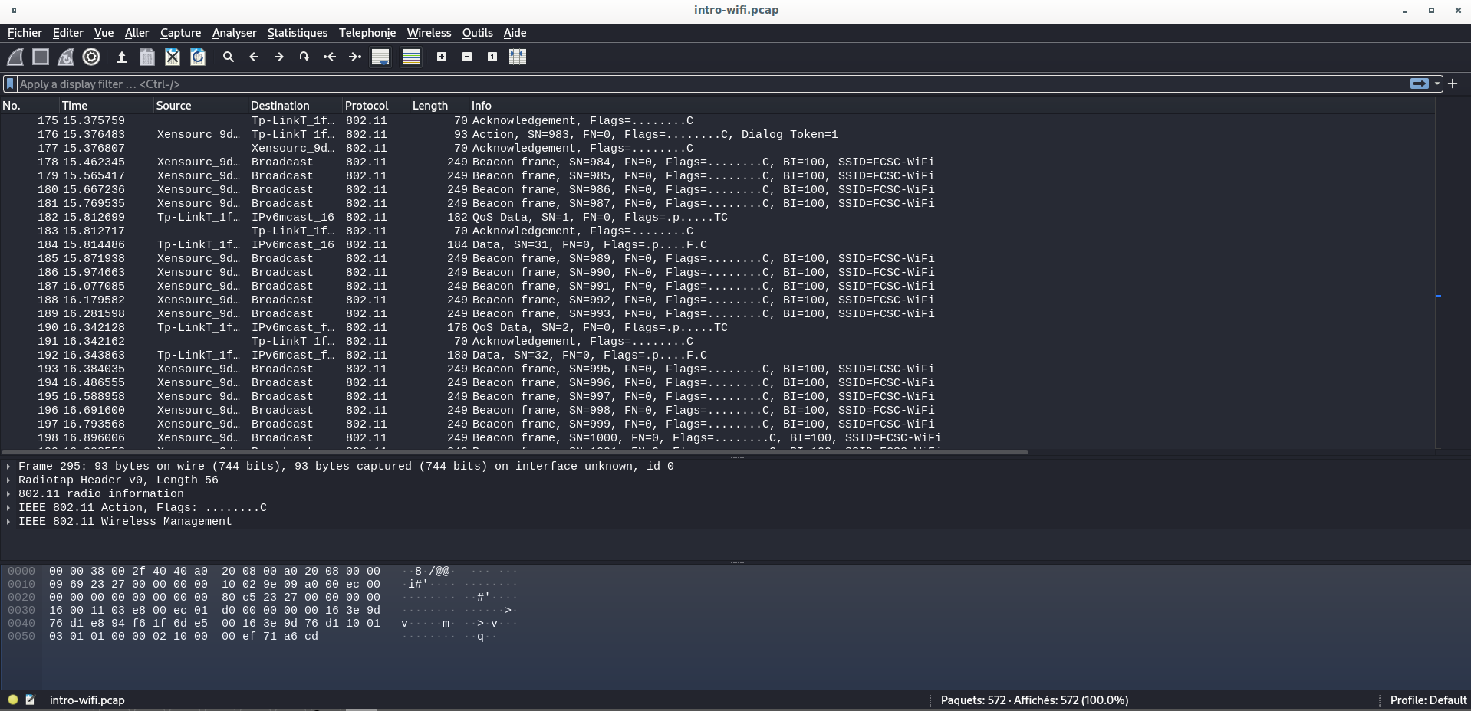This screenshot has height=711, width=1471.
Task: Select packet 184 Data SN=31 row
Action: click(717, 245)
